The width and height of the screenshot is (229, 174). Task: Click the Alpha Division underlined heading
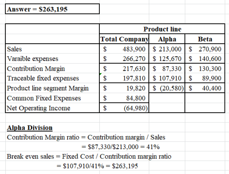pos(29,127)
